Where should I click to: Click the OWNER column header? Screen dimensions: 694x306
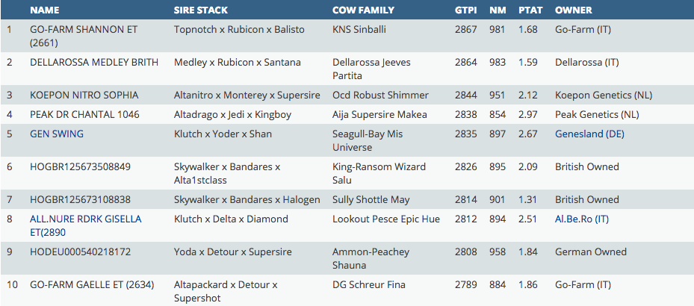[574, 10]
